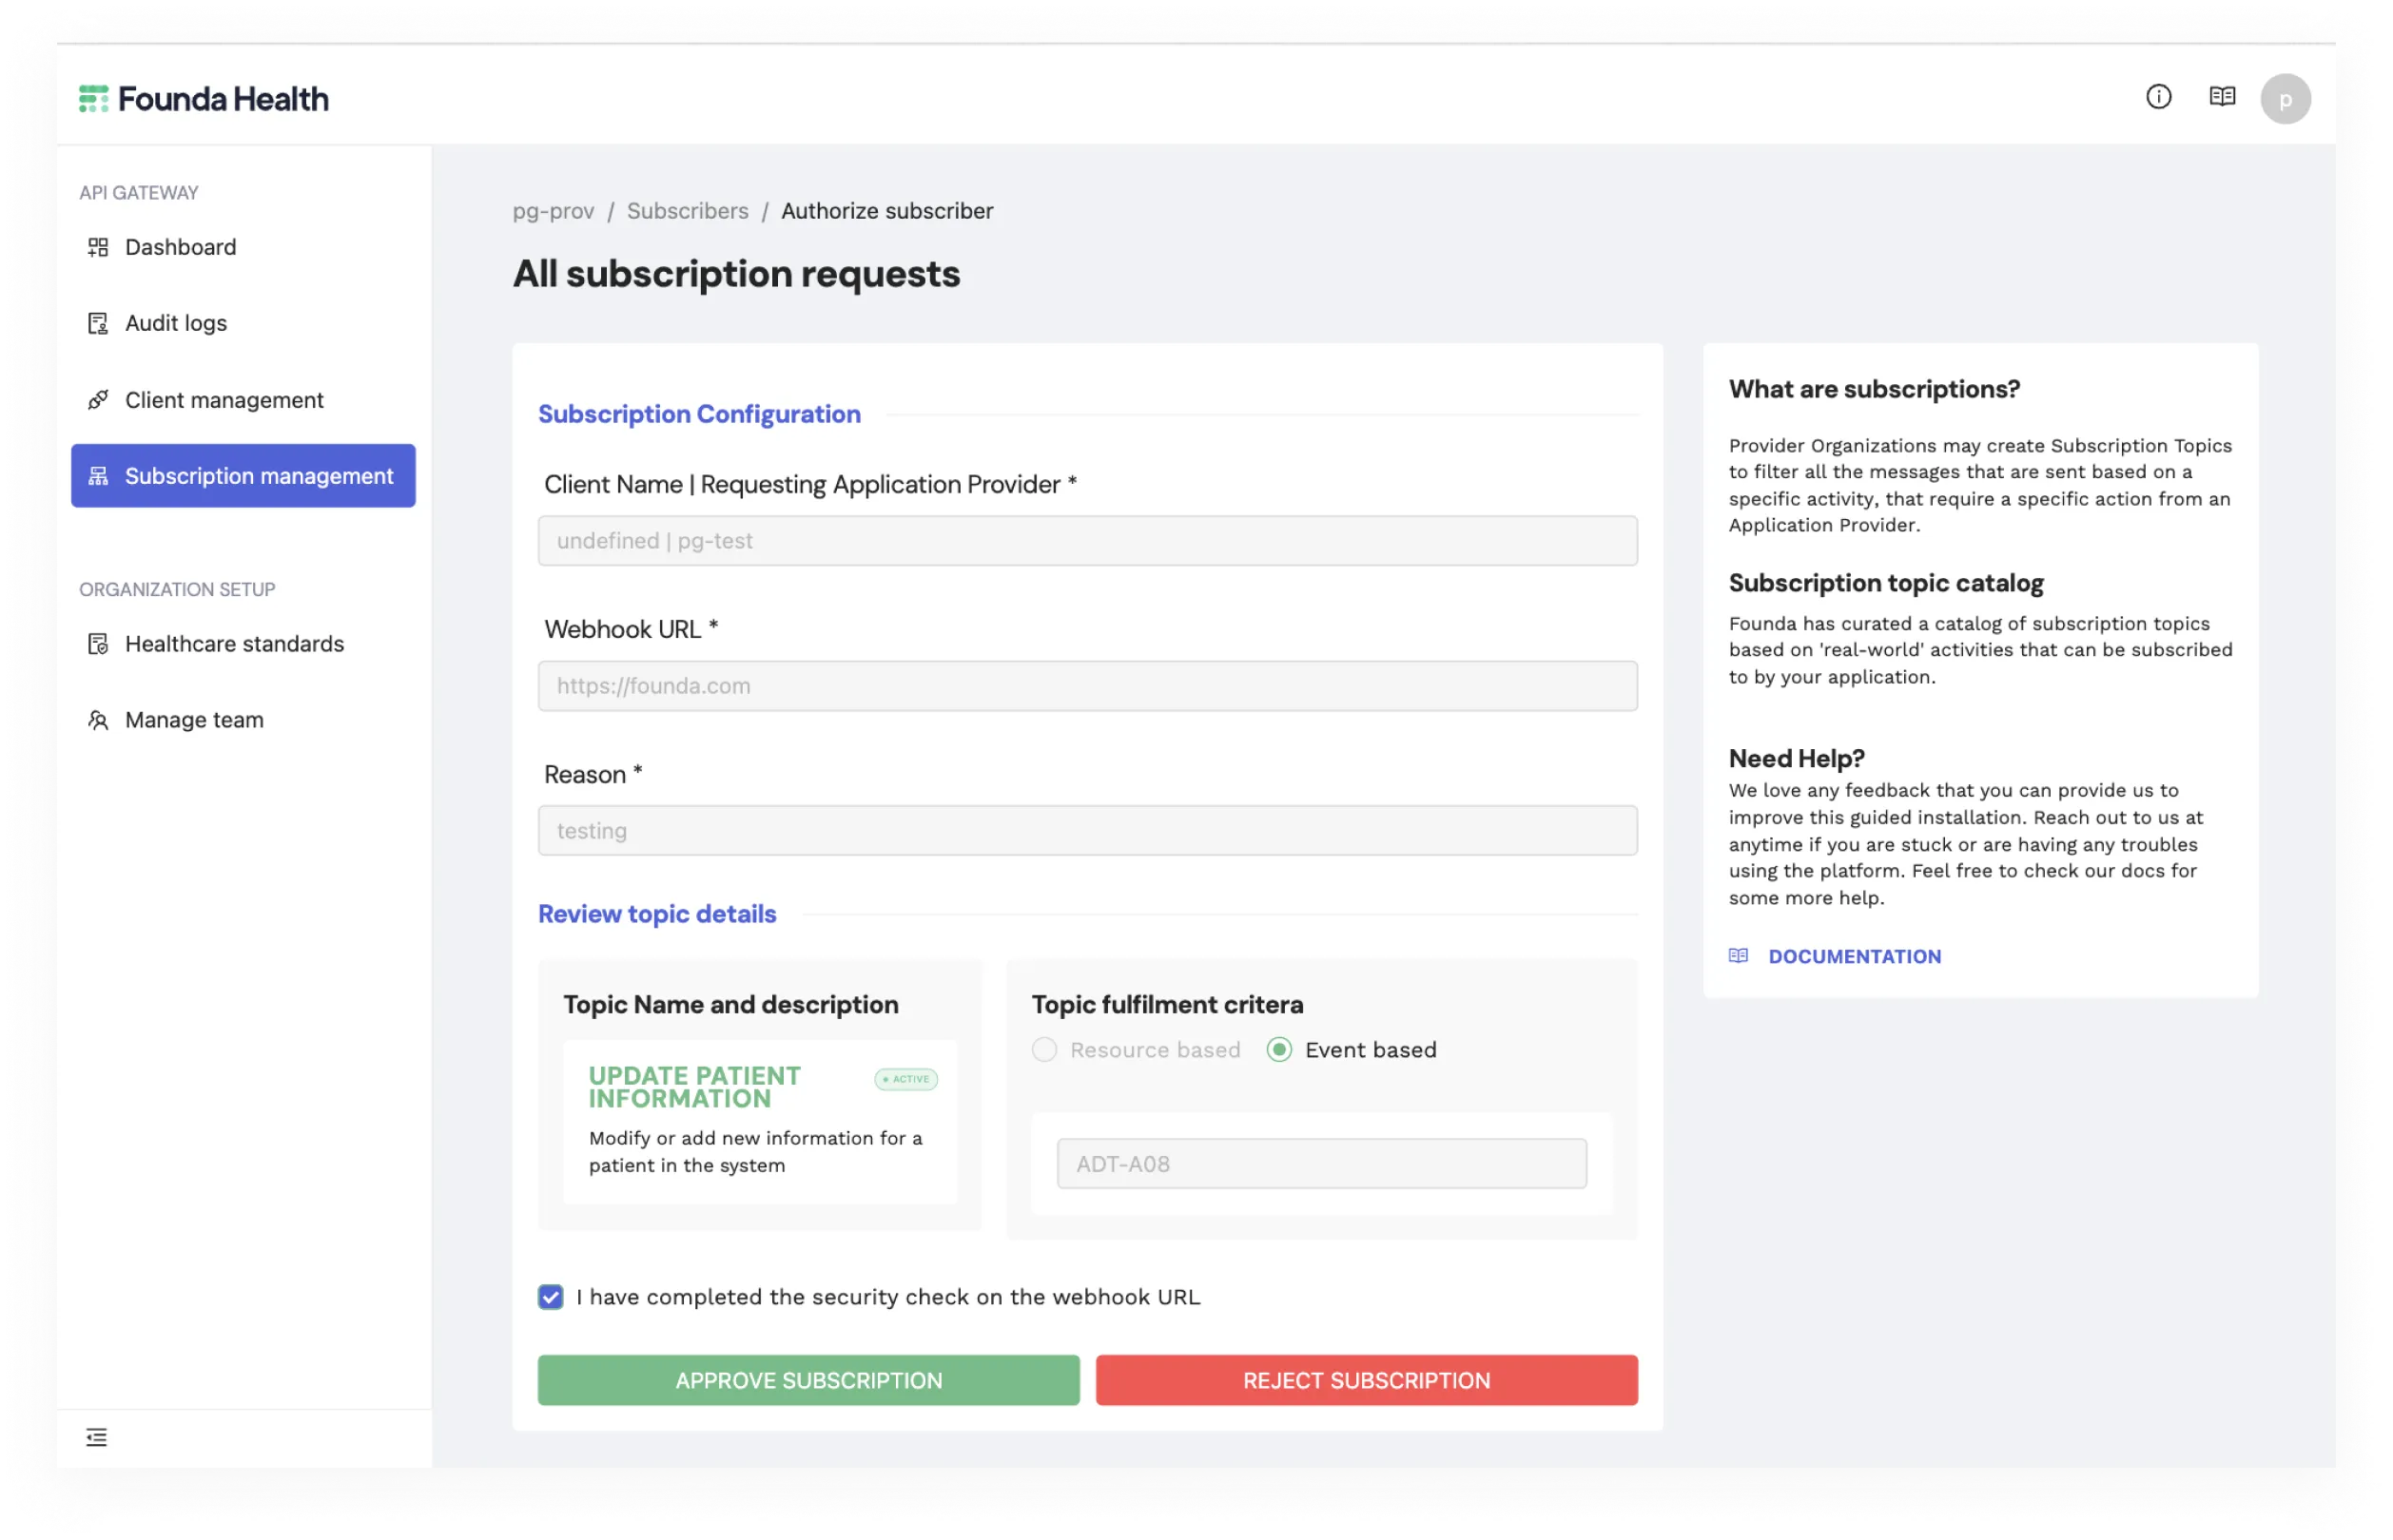Screen dimensions: 2393x1540
Task: Click the Subscription Configuration heading
Action: [699, 414]
